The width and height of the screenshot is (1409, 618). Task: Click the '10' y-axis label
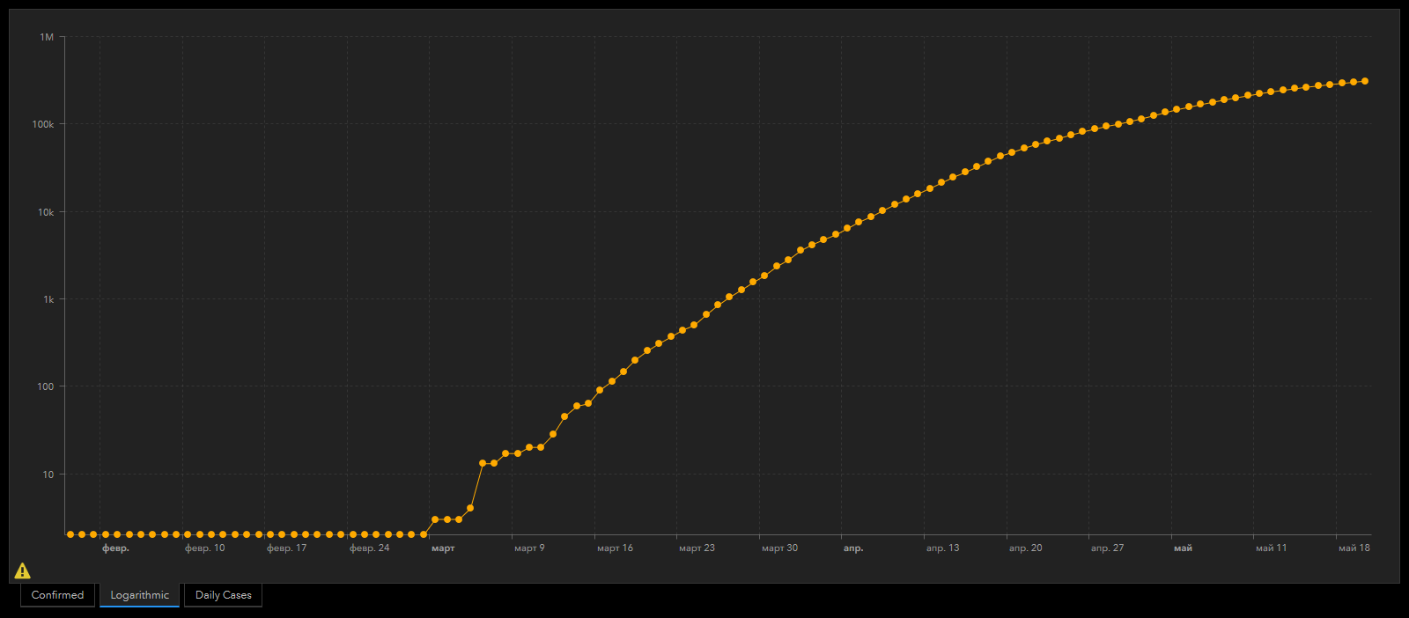(x=48, y=475)
